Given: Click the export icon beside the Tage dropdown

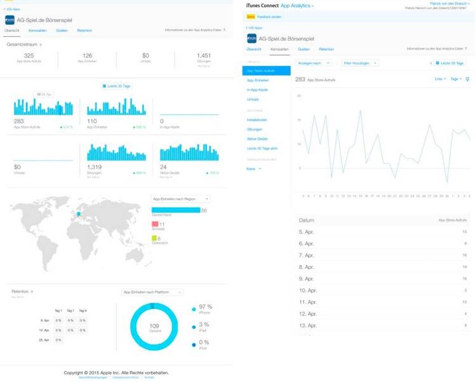Looking at the screenshot, I should [467, 79].
